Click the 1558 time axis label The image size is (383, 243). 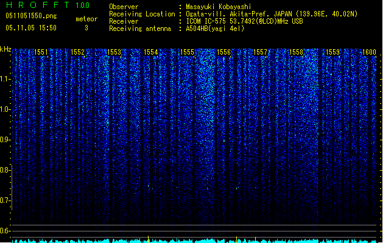click(x=296, y=52)
